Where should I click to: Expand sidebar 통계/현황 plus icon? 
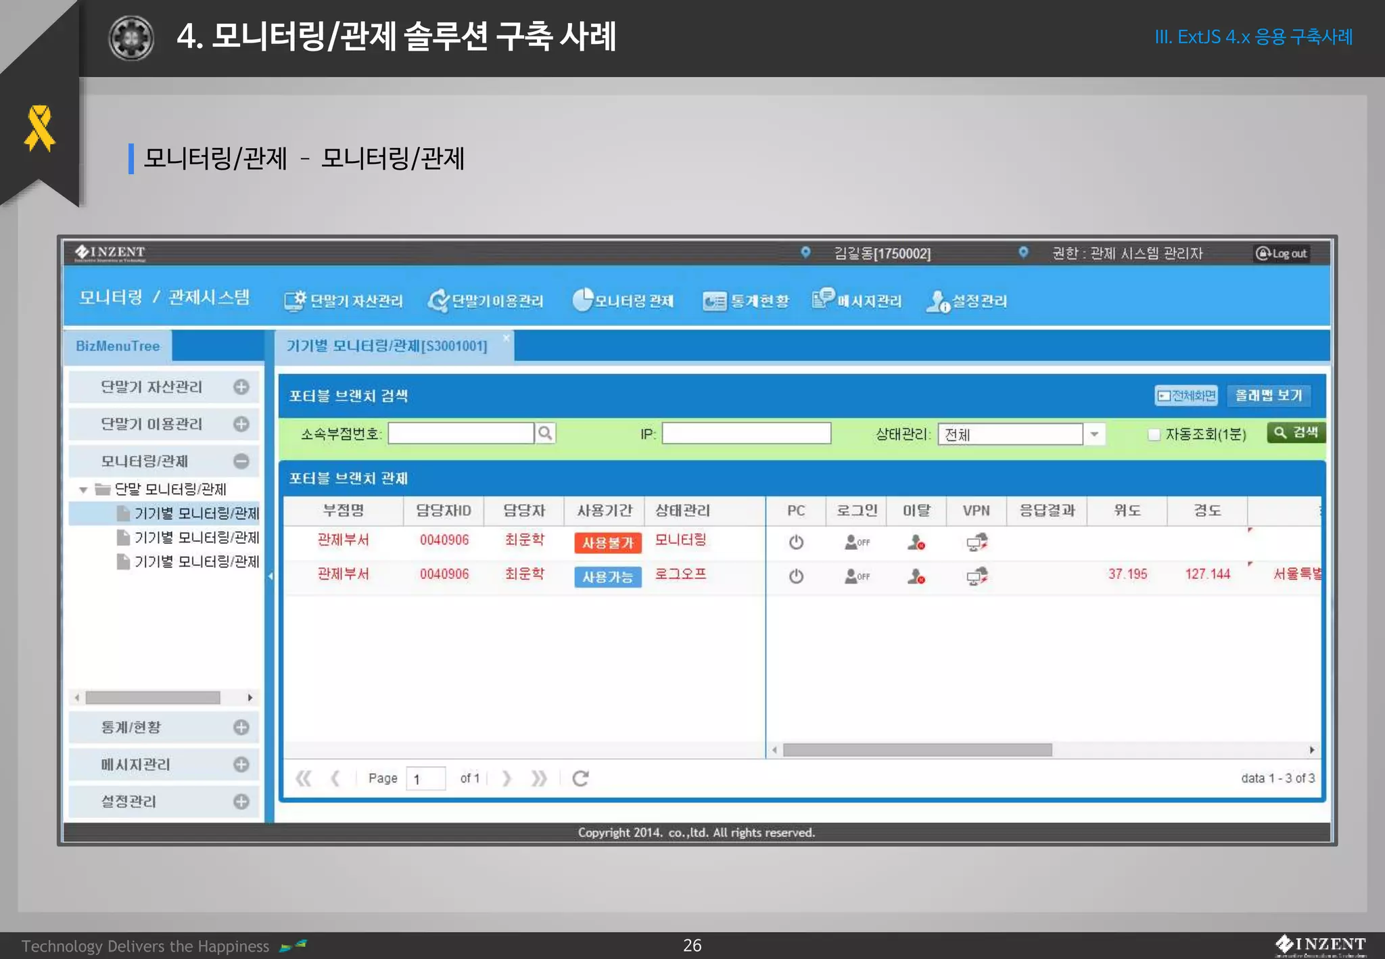coord(241,727)
